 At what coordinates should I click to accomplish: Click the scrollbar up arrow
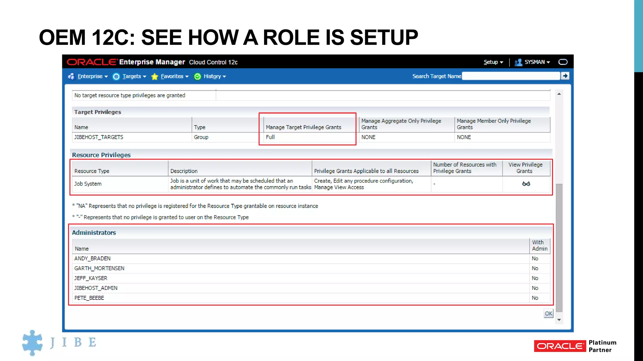point(559,94)
